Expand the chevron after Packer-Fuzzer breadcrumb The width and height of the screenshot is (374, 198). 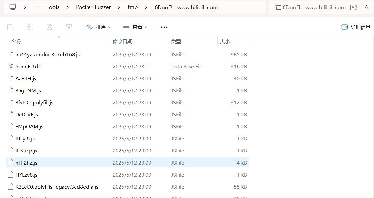pos(119,7)
